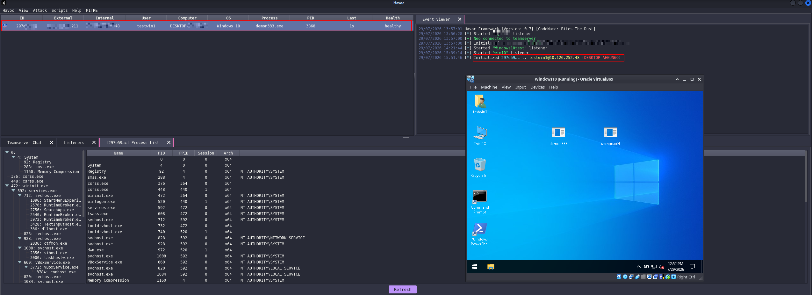Screen dimensions: 812x295
Task: Switch to the Listeners tab
Action: tap(74, 143)
